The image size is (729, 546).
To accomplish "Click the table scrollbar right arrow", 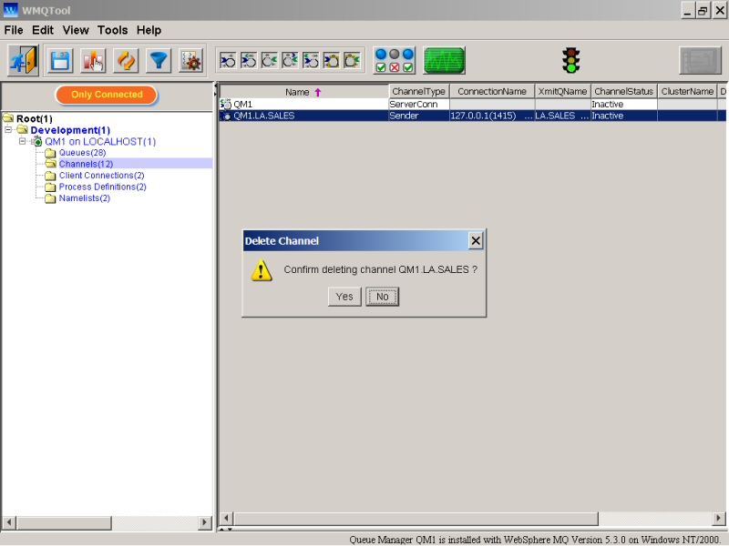I will click(x=718, y=518).
